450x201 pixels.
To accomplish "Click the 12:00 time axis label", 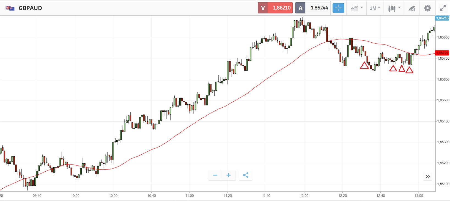I will click(304, 196).
